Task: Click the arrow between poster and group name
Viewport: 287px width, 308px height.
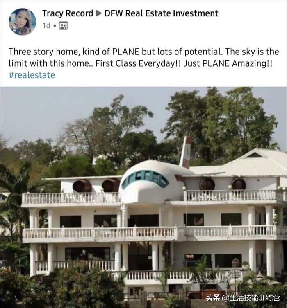Action: (x=99, y=13)
